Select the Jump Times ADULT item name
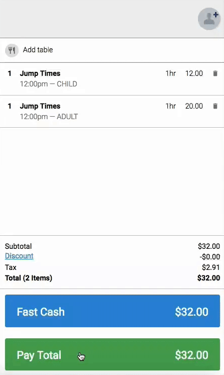 [40, 106]
